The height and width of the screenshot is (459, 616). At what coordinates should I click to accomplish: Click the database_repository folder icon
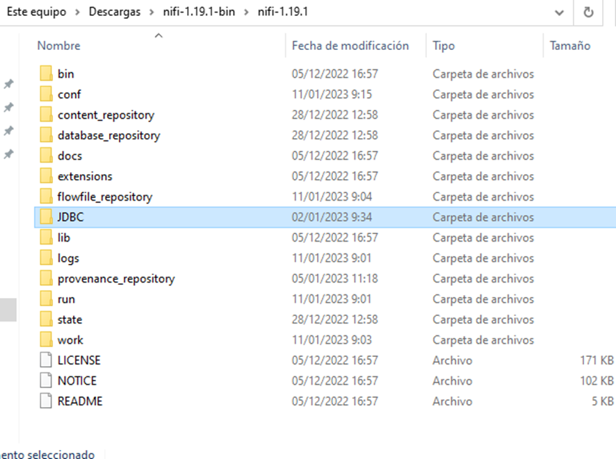point(46,135)
